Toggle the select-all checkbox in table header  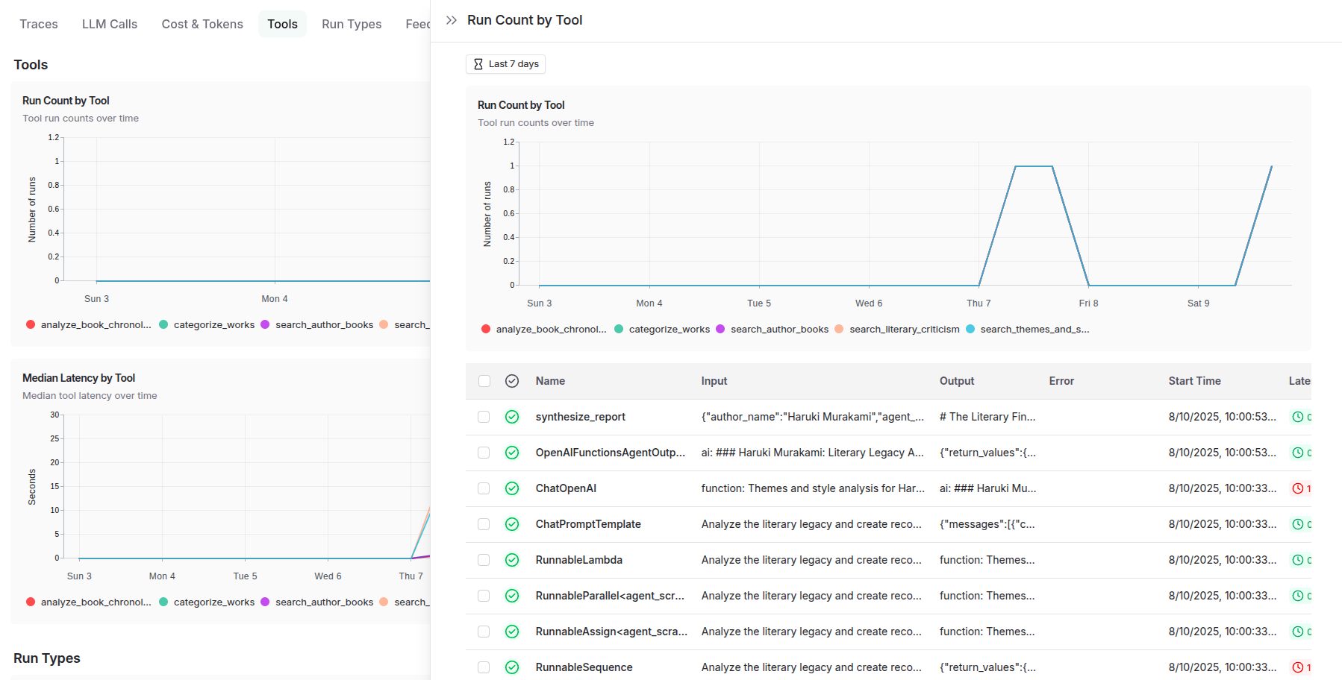tap(484, 381)
